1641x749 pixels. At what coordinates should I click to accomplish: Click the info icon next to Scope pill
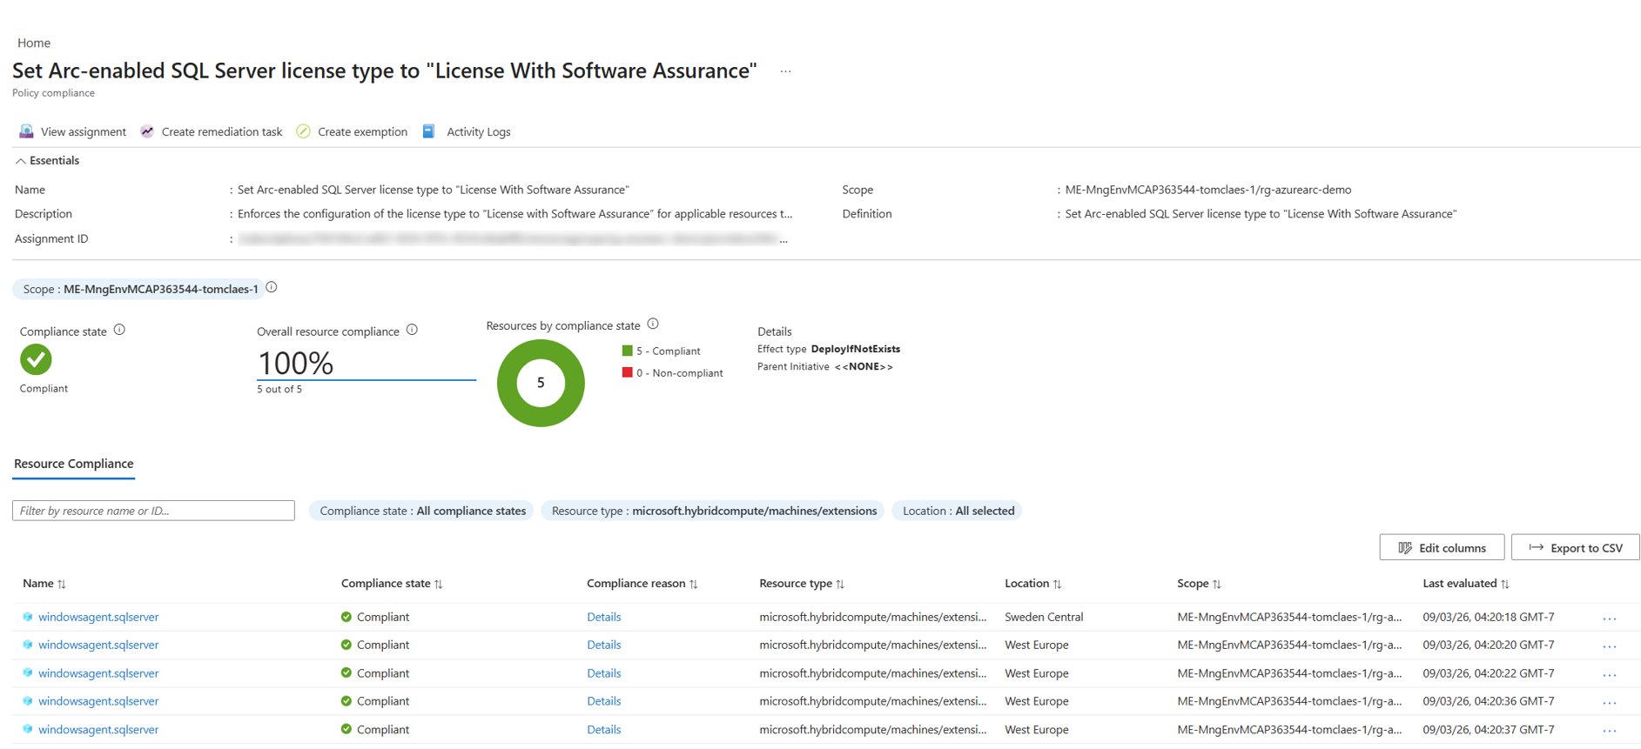pyautogui.click(x=272, y=287)
